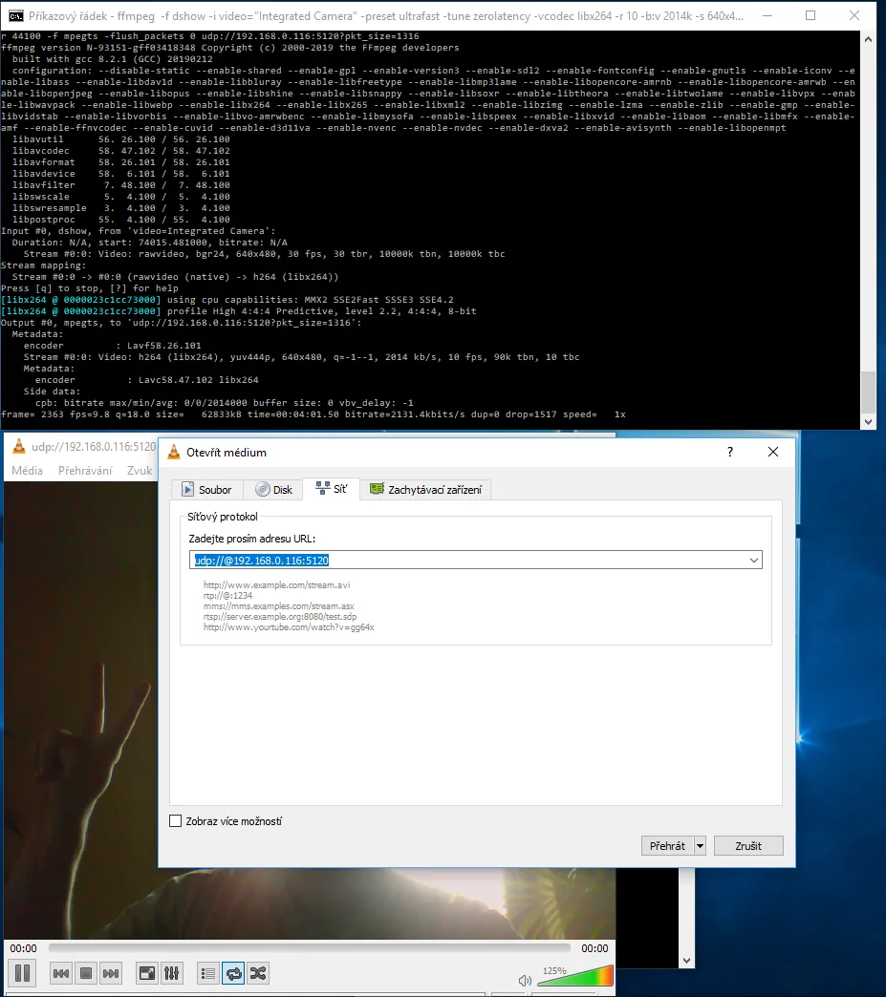Click the command prompt scroll up arrow

tap(868, 39)
